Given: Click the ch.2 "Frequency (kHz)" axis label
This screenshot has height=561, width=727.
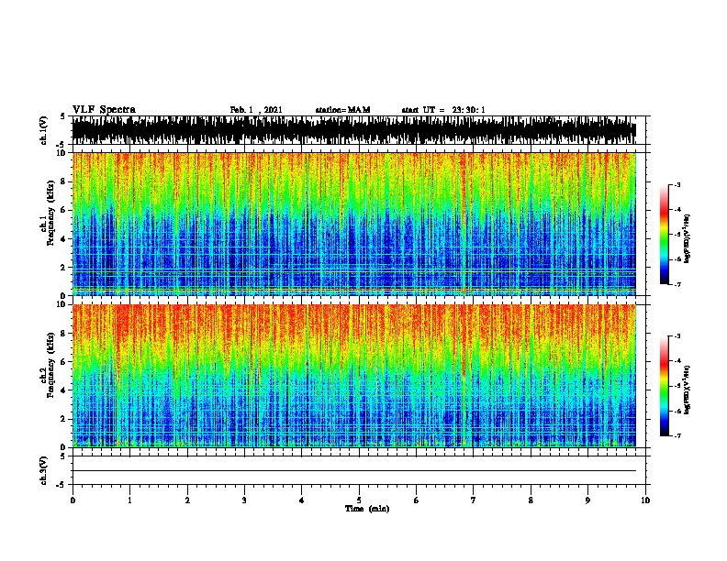Looking at the screenshot, I should pos(50,365).
